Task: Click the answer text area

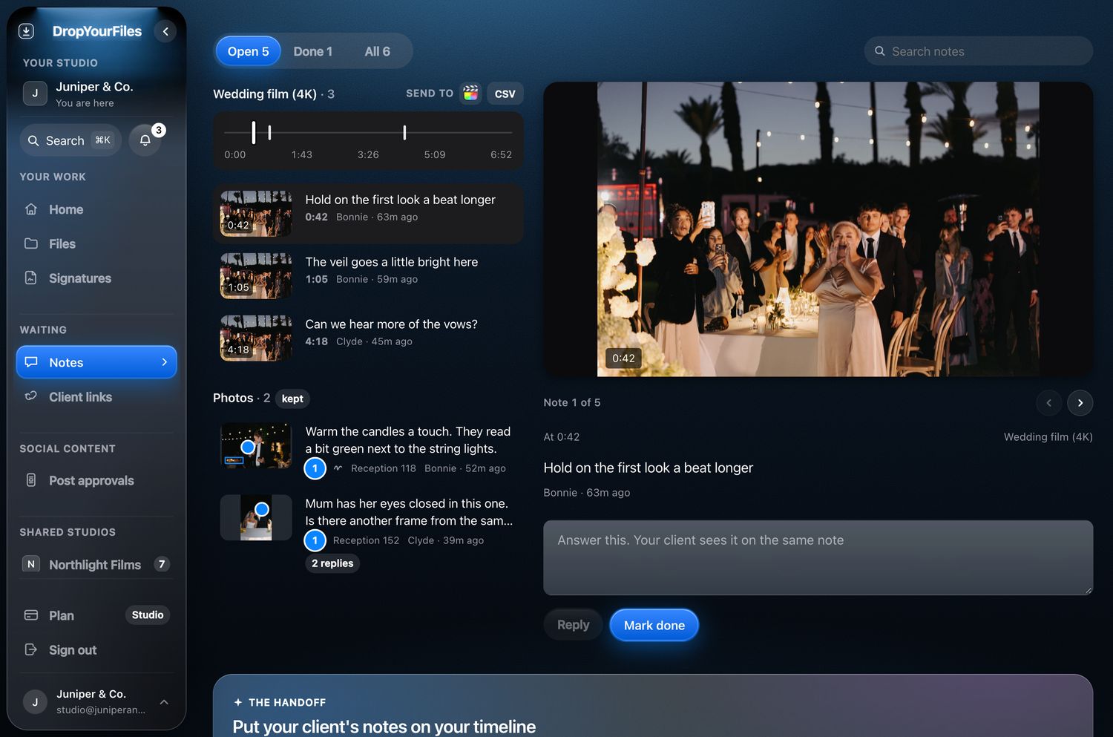Action: [x=818, y=557]
